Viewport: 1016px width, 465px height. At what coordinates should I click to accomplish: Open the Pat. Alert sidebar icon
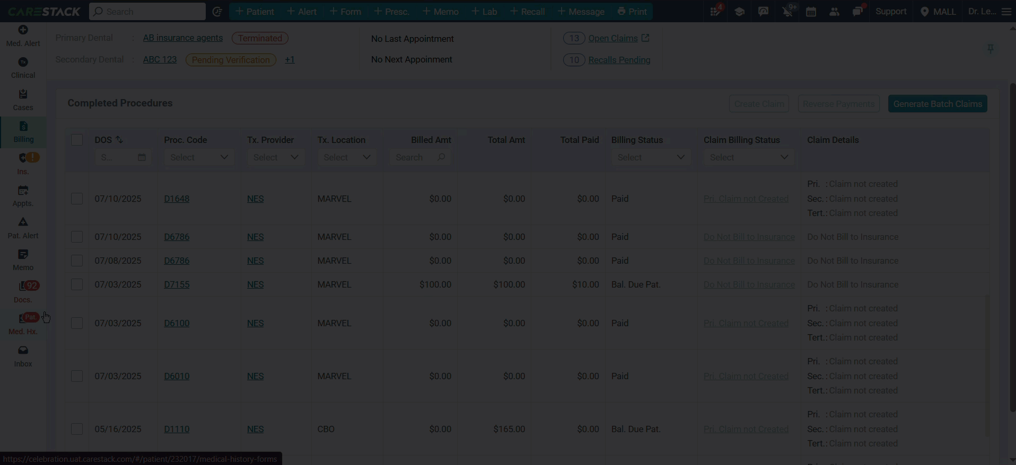tap(23, 228)
